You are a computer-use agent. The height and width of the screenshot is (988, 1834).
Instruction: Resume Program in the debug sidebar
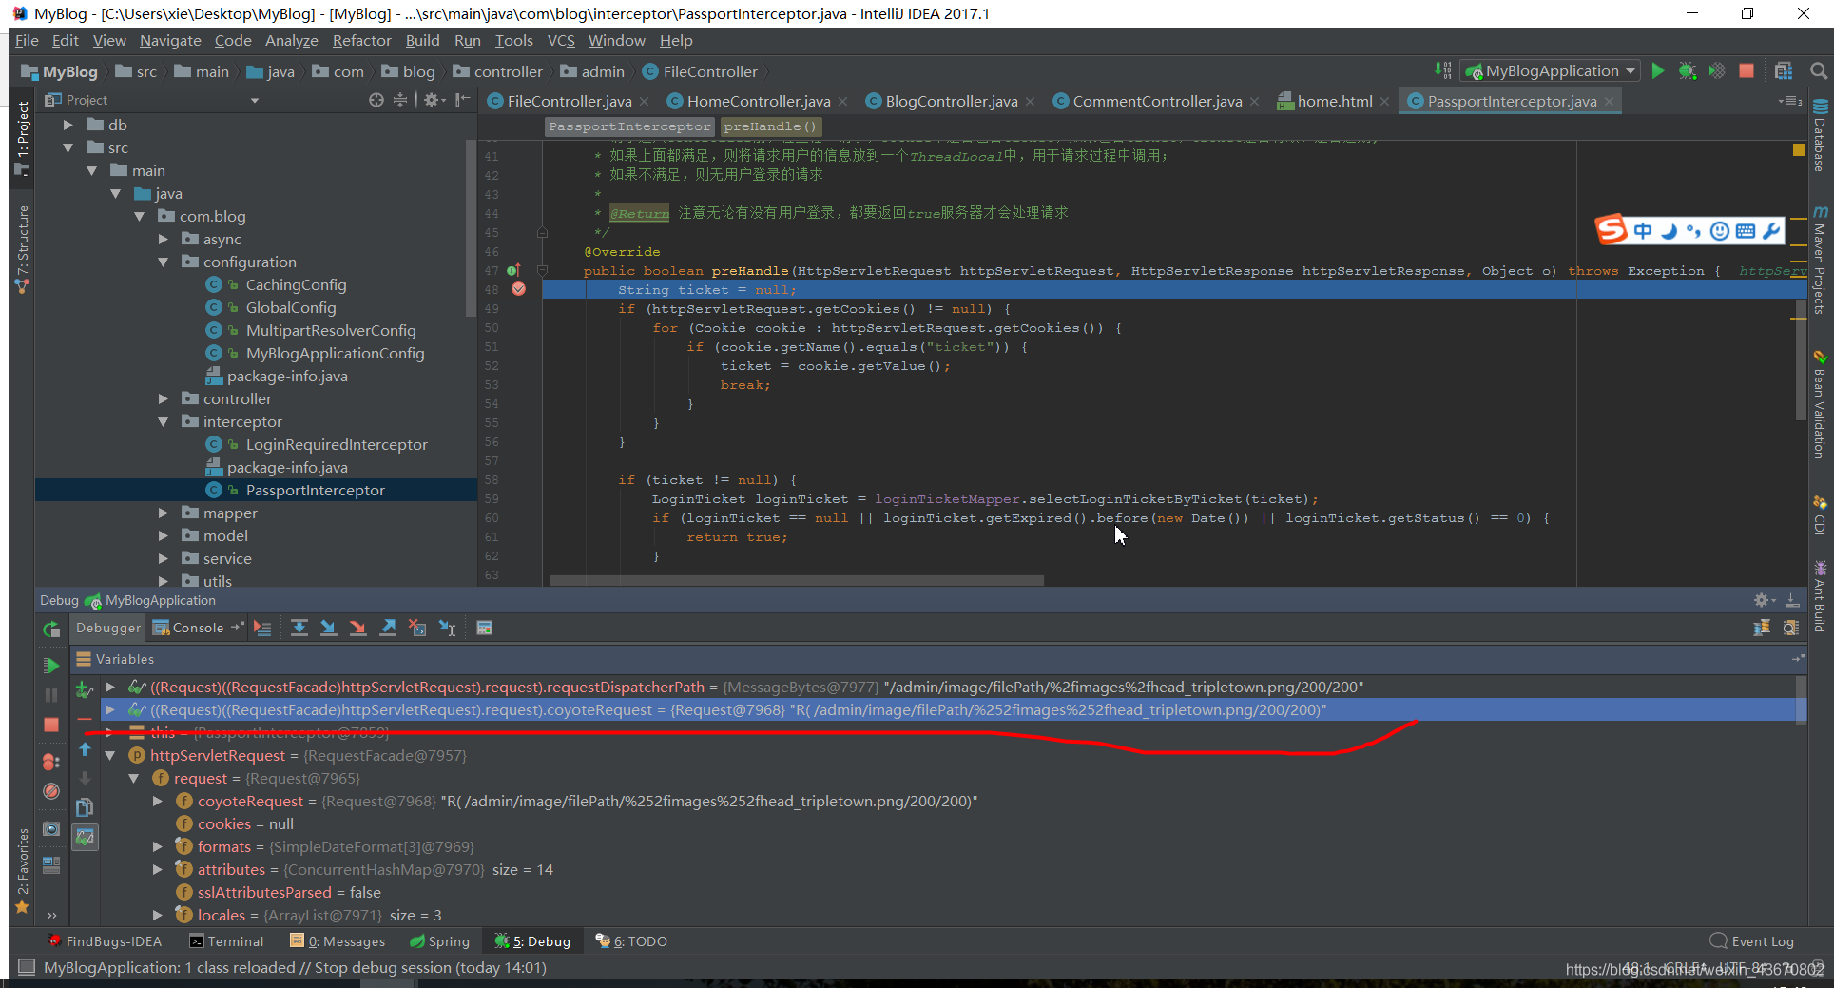51,666
